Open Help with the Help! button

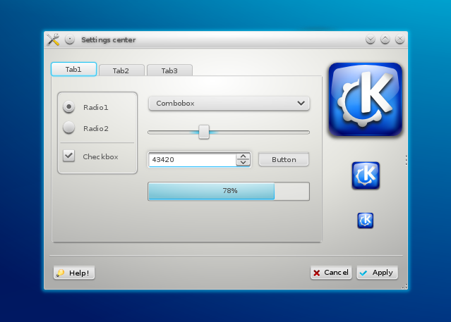[x=74, y=273]
